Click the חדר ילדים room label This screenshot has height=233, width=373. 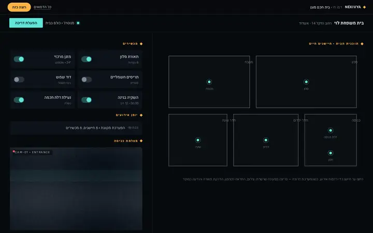point(300,120)
